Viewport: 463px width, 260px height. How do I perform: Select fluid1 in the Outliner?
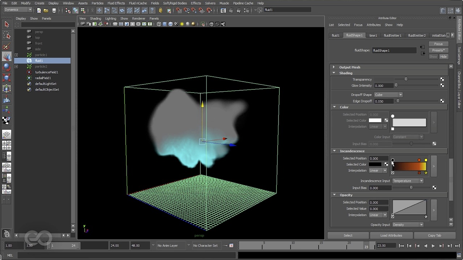point(39,61)
